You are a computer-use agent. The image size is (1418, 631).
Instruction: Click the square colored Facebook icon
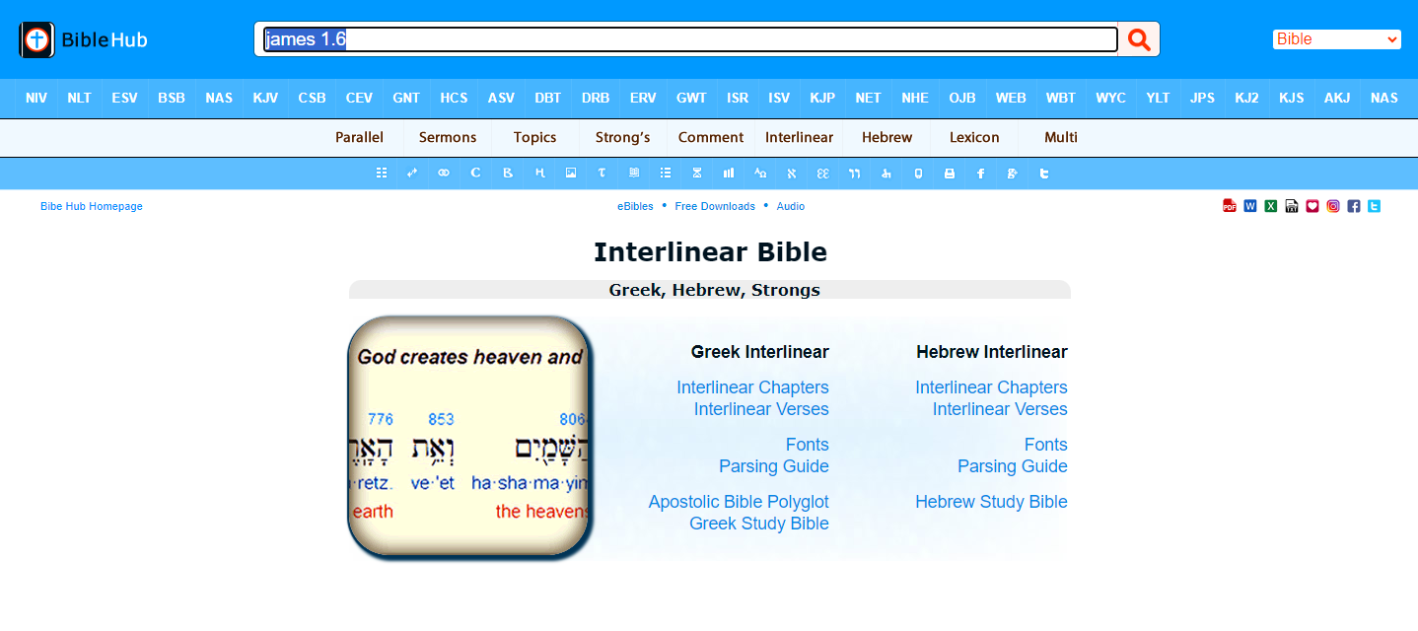tap(1354, 206)
